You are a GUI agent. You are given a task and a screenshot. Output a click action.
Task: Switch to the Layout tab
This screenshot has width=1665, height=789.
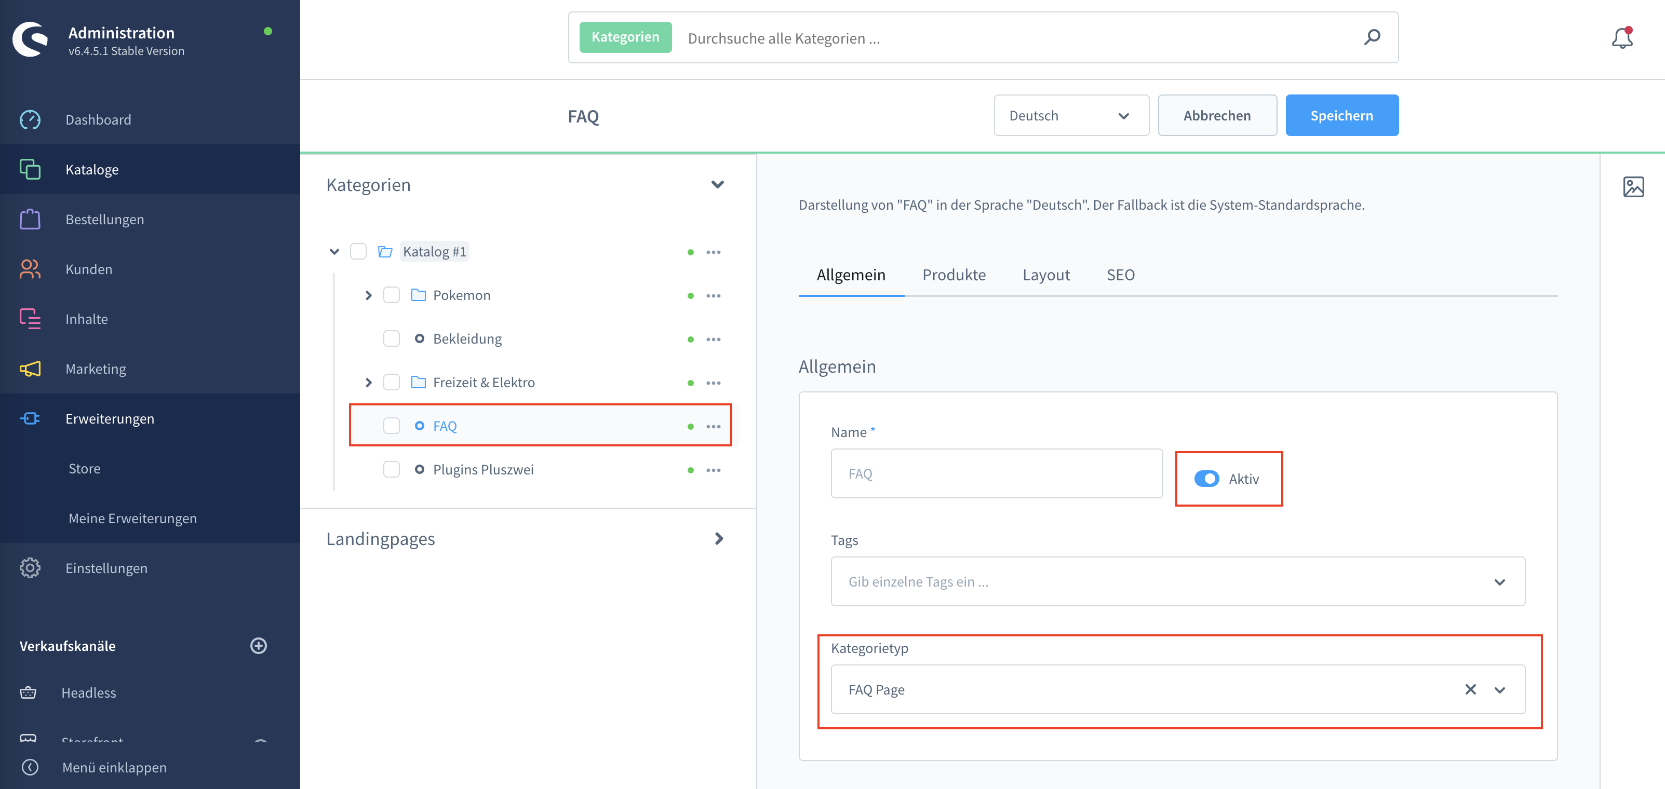pyautogui.click(x=1046, y=275)
